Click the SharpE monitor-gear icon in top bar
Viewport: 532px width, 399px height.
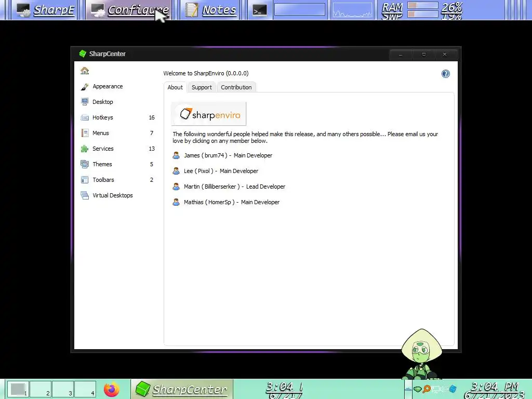[x=23, y=10]
